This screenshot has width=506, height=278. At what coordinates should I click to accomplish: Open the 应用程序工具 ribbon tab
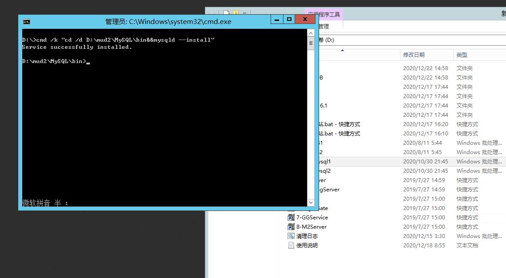pyautogui.click(x=324, y=14)
